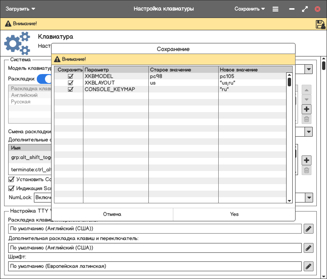Screen dimensions: 327x279
Task: Expand the keyboard model dropdown arrow
Action: pos(309,69)
